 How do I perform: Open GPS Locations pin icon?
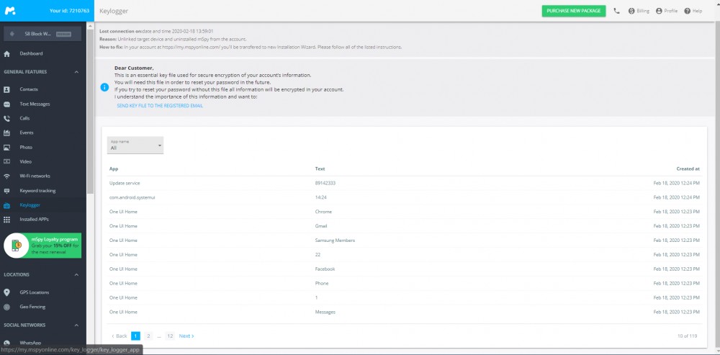pyautogui.click(x=7, y=292)
